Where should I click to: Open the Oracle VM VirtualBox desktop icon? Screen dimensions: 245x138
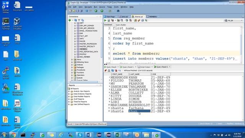17,23
